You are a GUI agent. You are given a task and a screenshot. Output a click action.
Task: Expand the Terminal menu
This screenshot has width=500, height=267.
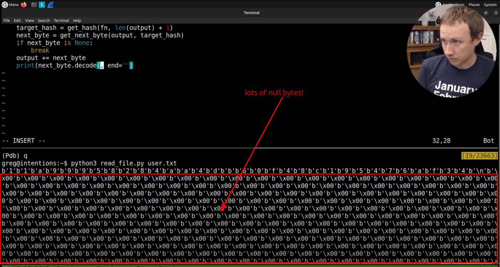coord(61,21)
